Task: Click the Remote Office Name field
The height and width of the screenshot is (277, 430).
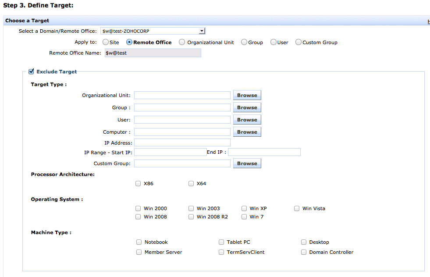Action: 153,53
